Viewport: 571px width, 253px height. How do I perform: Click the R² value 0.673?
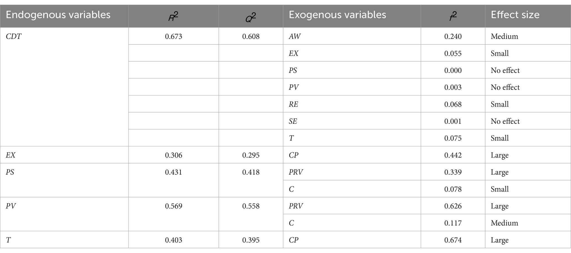173,36
